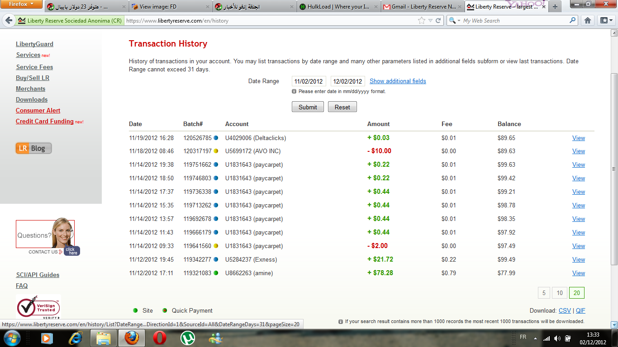Open the Service Fees sidebar link
Image resolution: width=618 pixels, height=347 pixels.
(34, 67)
